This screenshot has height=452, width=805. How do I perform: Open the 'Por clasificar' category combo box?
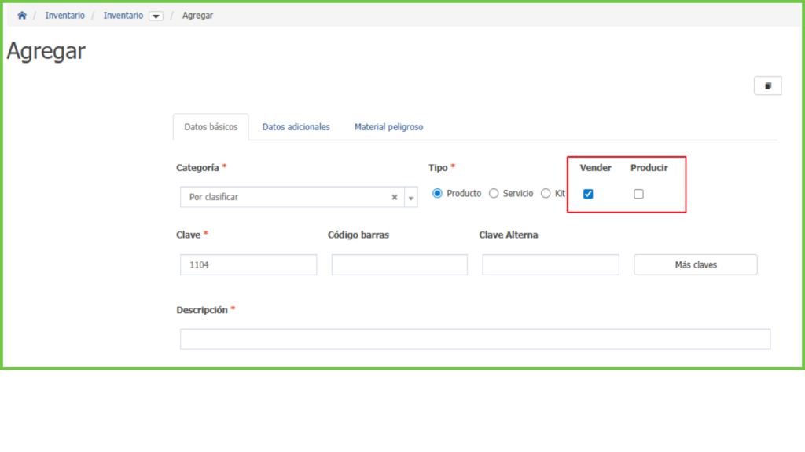(x=287, y=198)
